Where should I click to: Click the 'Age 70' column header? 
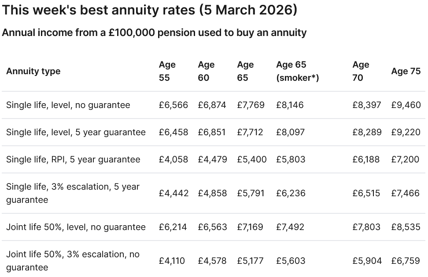click(x=361, y=71)
